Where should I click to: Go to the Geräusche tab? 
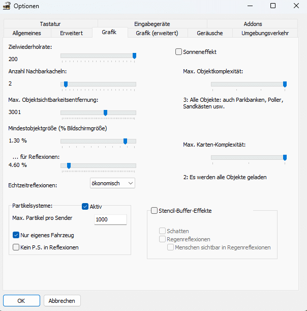[x=210, y=33]
